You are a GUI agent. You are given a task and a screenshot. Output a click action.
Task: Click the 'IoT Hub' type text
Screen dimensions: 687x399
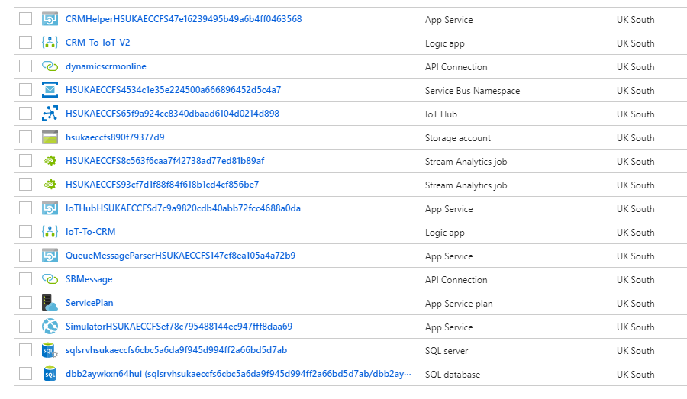point(440,114)
